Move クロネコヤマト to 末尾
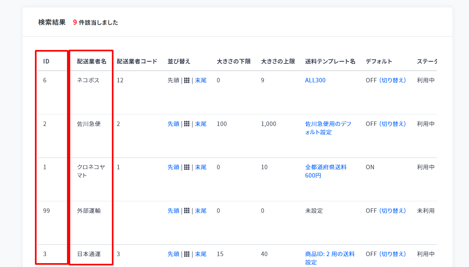The image size is (469, 267). tap(201, 167)
